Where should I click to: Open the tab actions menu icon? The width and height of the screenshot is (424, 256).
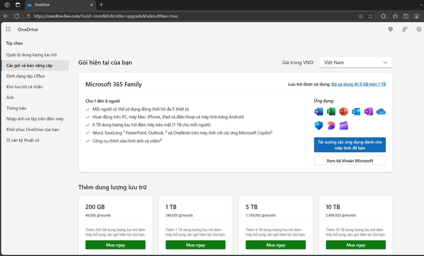(x=18, y=5)
